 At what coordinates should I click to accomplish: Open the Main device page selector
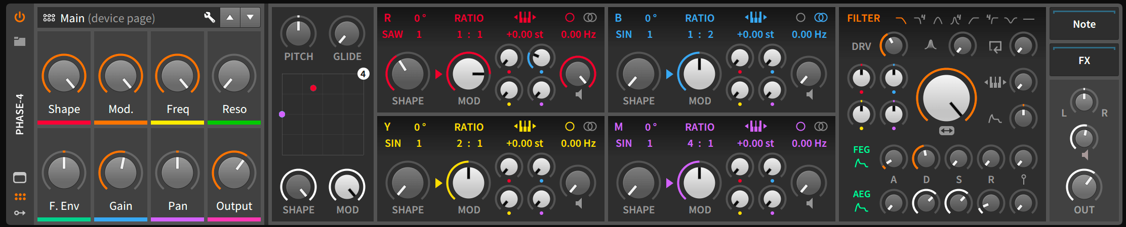[x=107, y=18]
